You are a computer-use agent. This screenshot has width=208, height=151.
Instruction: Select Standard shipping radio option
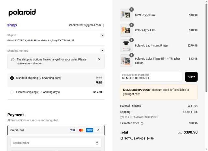[12, 78]
